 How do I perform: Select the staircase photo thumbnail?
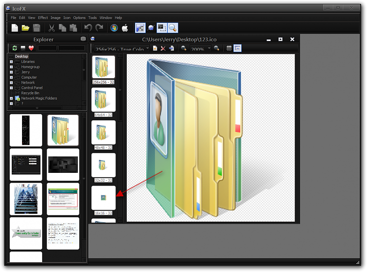point(26,199)
